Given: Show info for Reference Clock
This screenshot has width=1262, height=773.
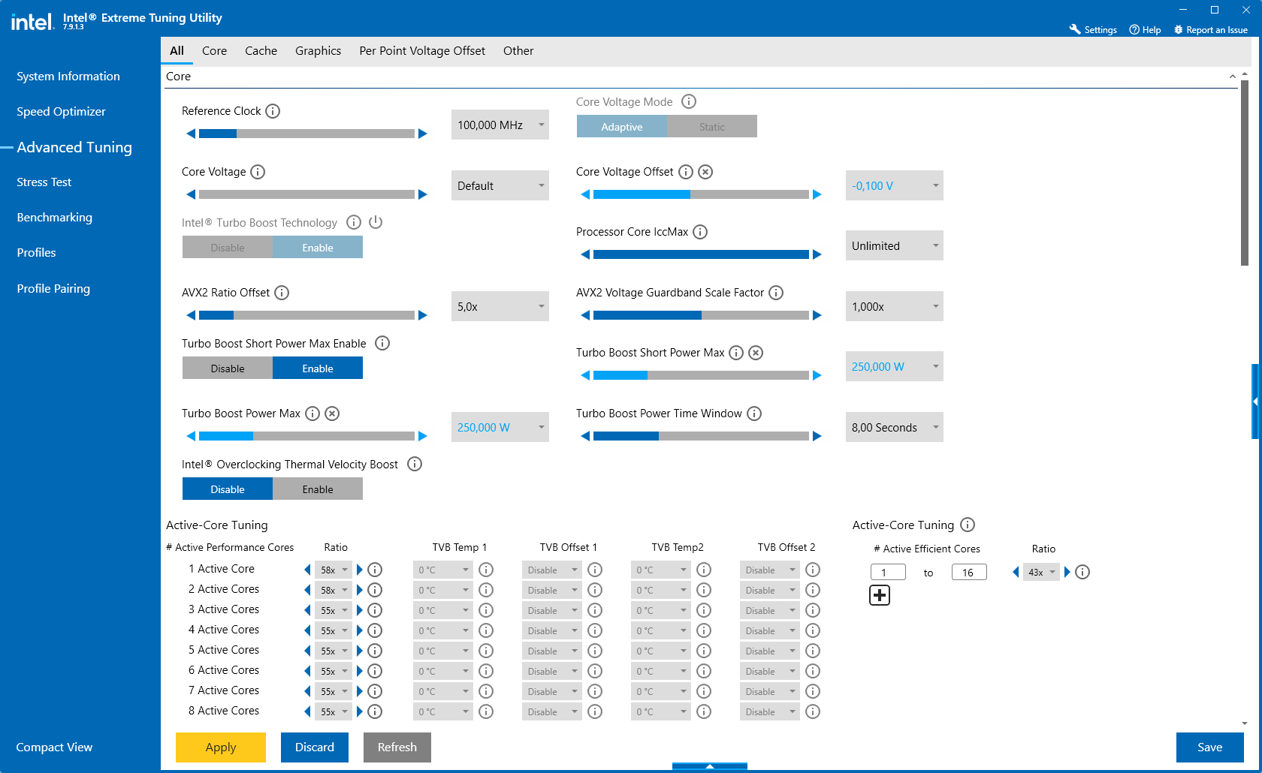Looking at the screenshot, I should click(273, 111).
